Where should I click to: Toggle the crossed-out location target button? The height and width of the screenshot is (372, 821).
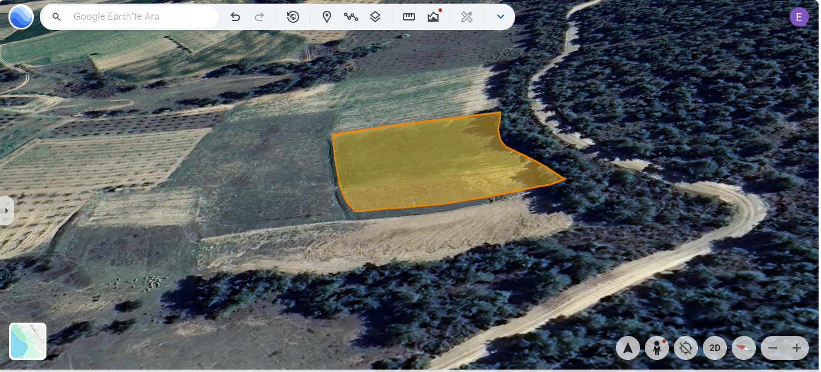(x=686, y=348)
